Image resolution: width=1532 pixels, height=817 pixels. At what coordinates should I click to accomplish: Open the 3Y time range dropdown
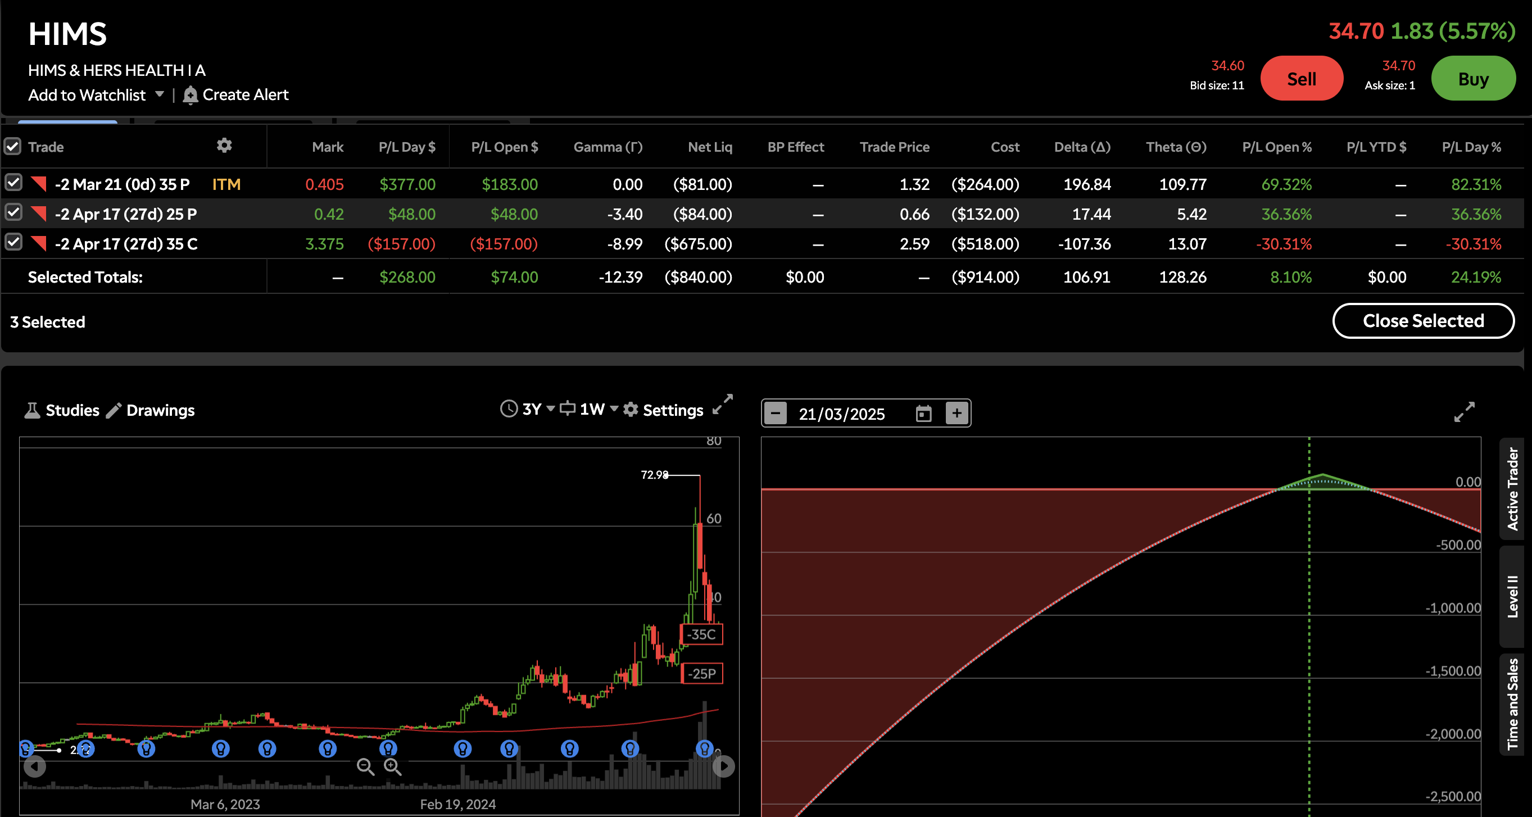pyautogui.click(x=550, y=408)
